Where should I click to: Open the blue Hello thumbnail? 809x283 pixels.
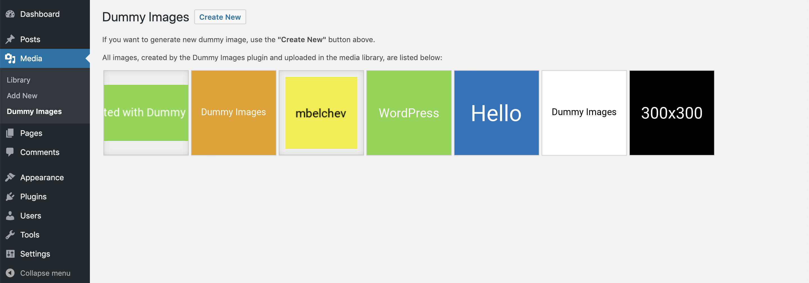point(497,113)
